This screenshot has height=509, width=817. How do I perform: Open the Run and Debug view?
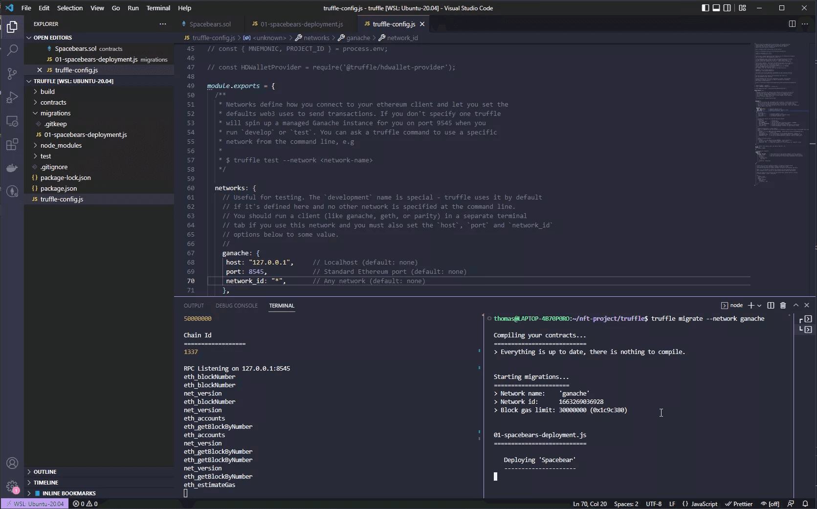tap(12, 97)
